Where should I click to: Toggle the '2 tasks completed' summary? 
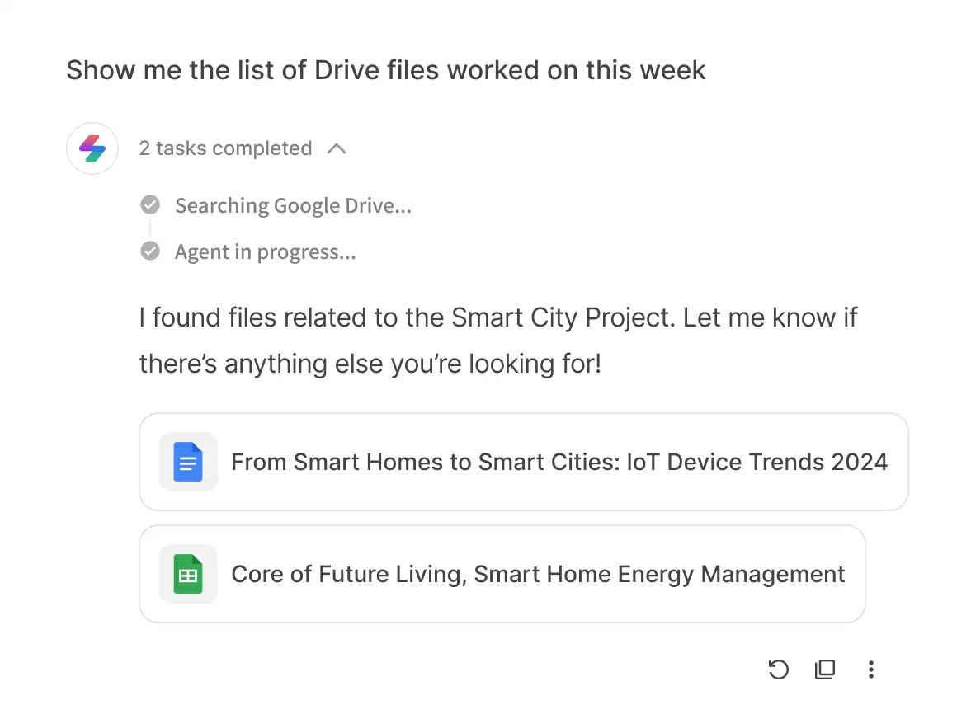pos(225,148)
